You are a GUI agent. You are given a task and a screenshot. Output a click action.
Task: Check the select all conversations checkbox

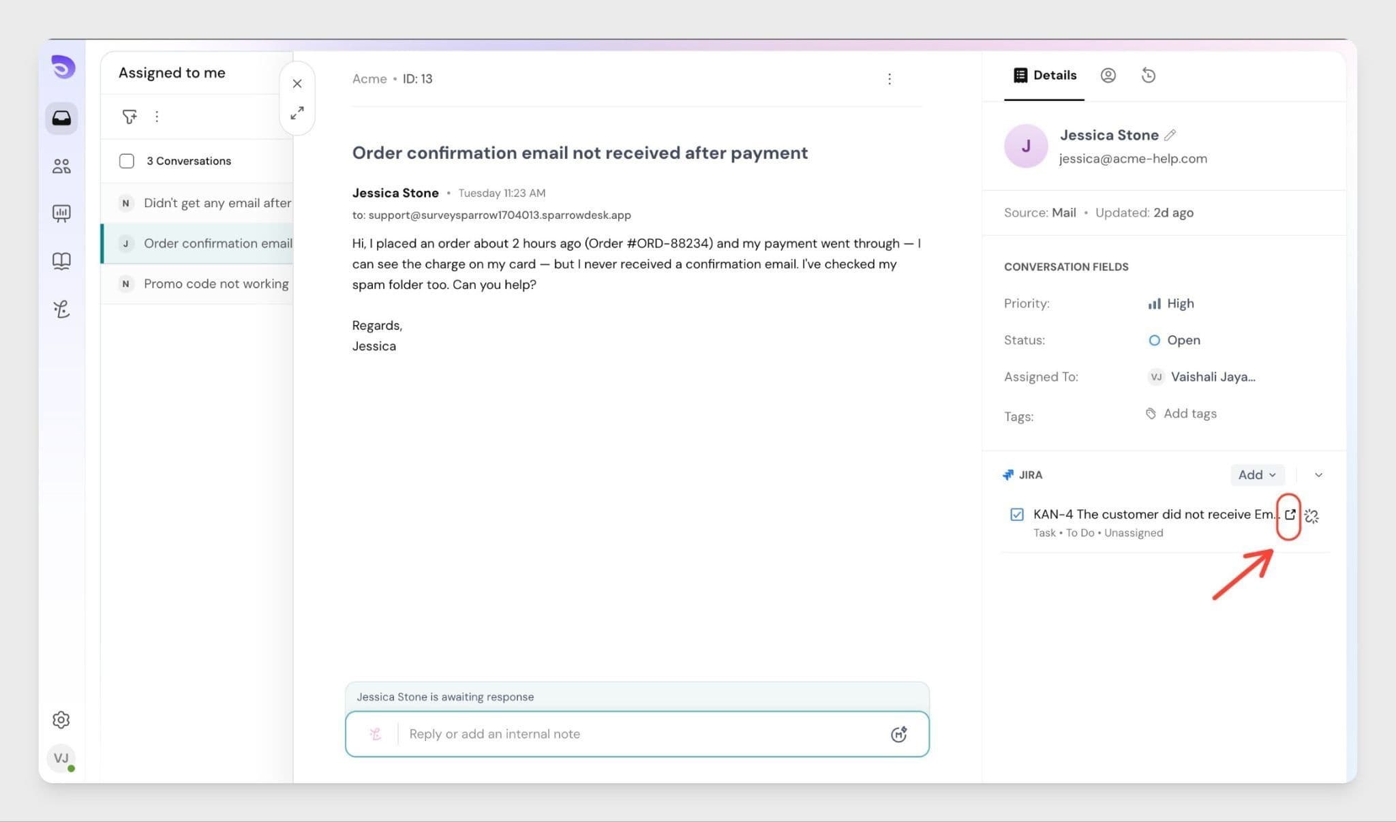(x=127, y=161)
